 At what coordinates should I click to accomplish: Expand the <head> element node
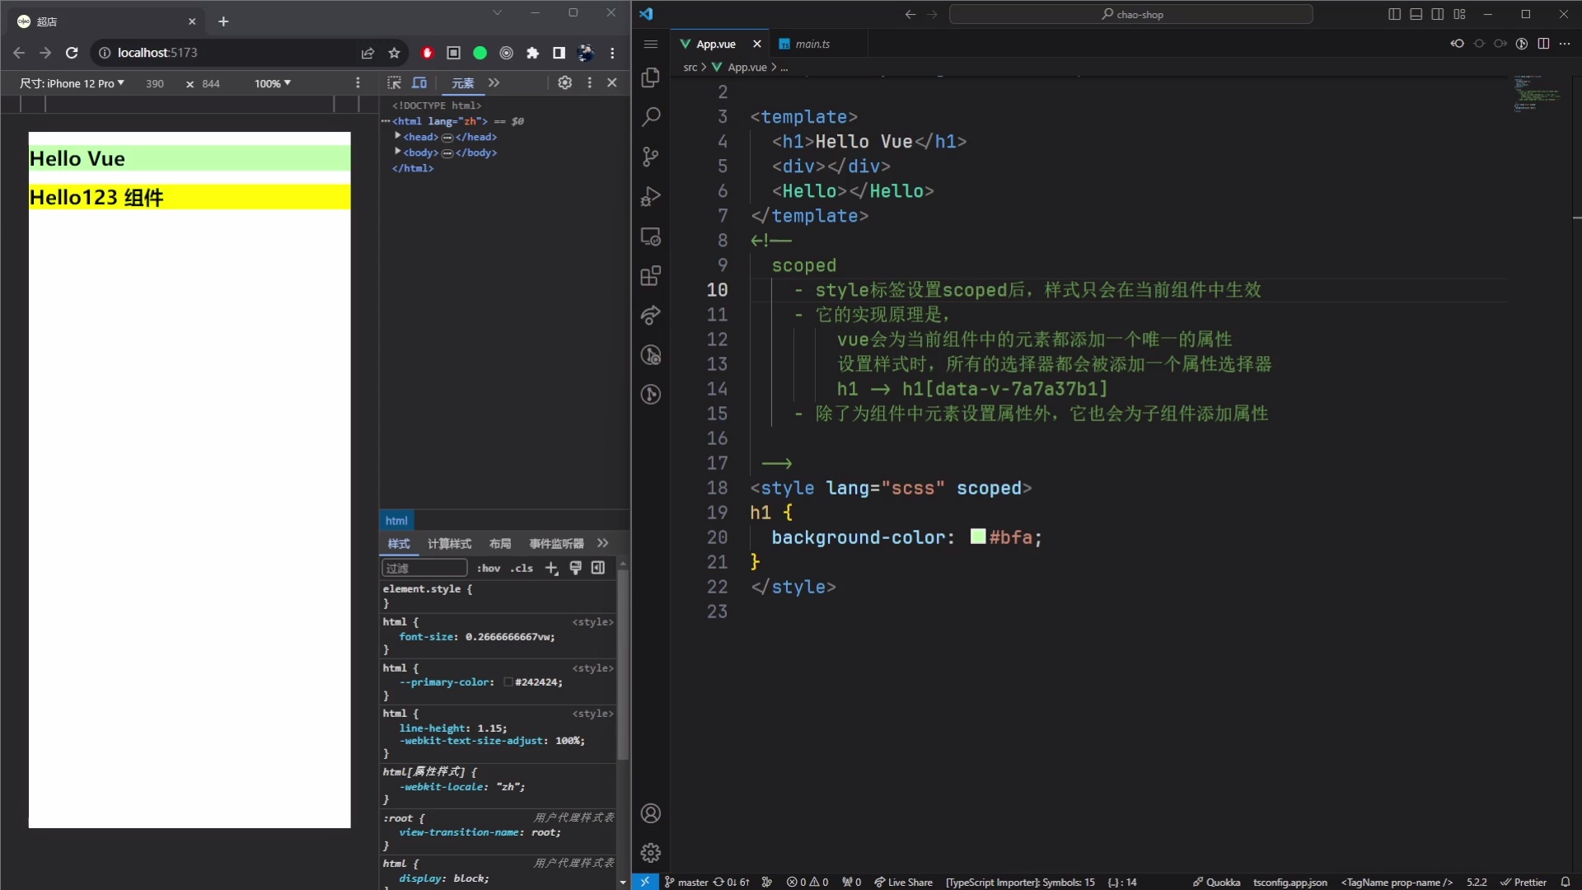tap(398, 137)
